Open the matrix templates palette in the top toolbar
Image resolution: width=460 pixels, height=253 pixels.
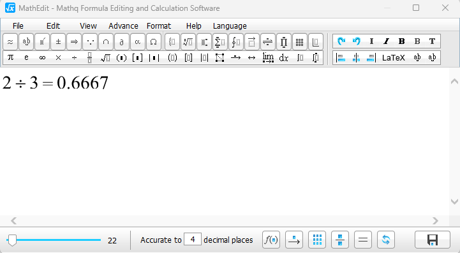(299, 42)
